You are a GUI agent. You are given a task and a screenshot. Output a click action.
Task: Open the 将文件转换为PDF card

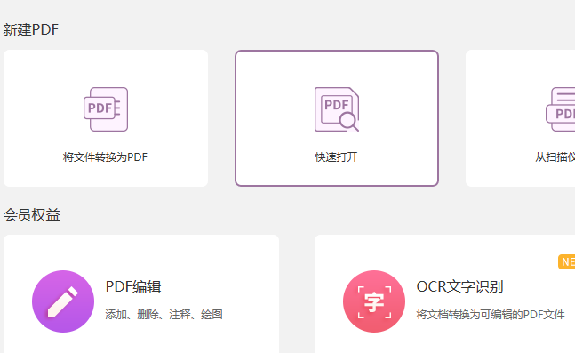coord(106,118)
